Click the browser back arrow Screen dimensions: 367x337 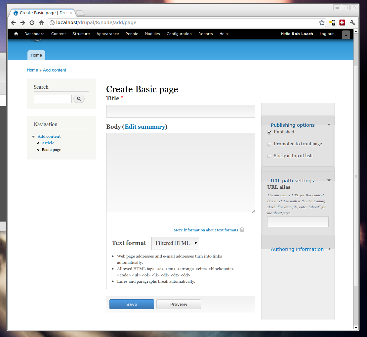tap(13, 23)
